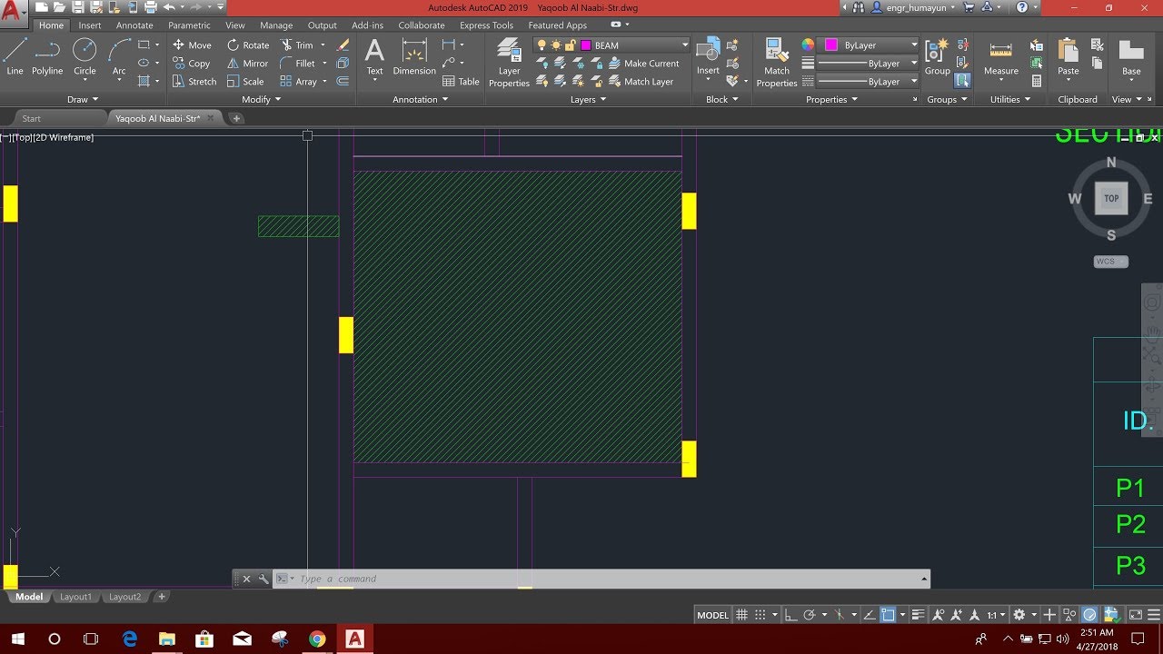
Task: Toggle Clean Screen mode
Action: pos(1136,615)
